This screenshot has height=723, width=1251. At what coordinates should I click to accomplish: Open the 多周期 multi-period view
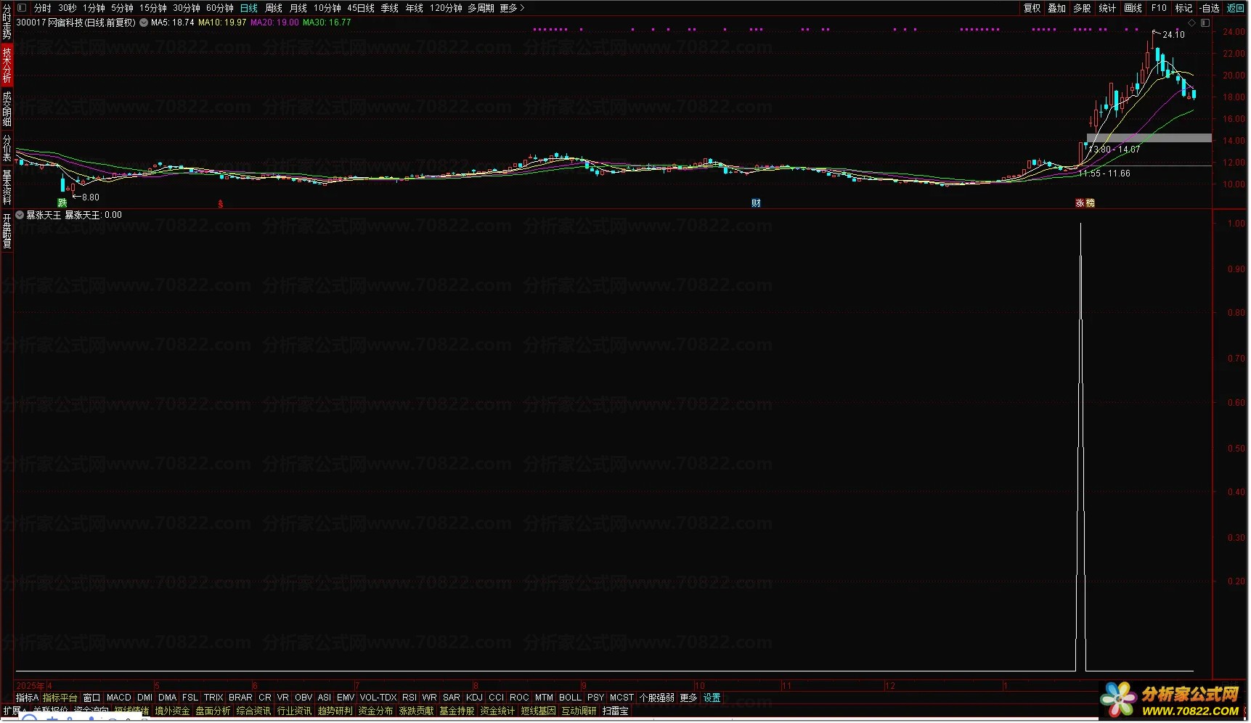click(481, 8)
